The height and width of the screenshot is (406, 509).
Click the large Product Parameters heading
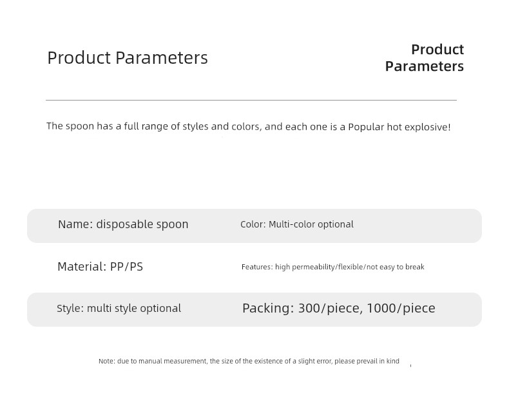(128, 58)
